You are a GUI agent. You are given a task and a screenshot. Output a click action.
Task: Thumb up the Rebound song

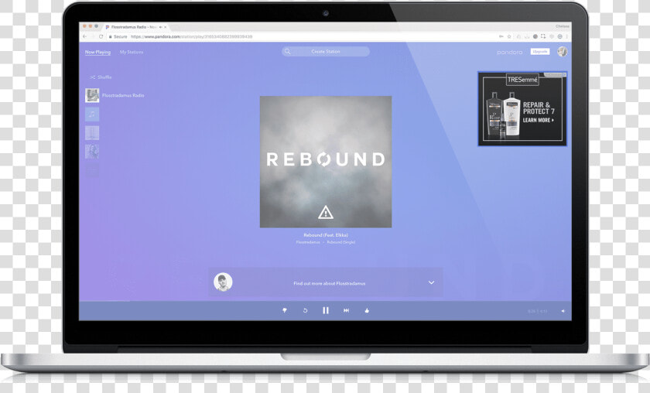pos(367,310)
